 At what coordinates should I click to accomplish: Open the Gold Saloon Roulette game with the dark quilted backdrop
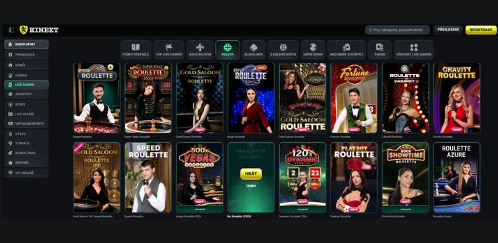[x=200, y=98]
